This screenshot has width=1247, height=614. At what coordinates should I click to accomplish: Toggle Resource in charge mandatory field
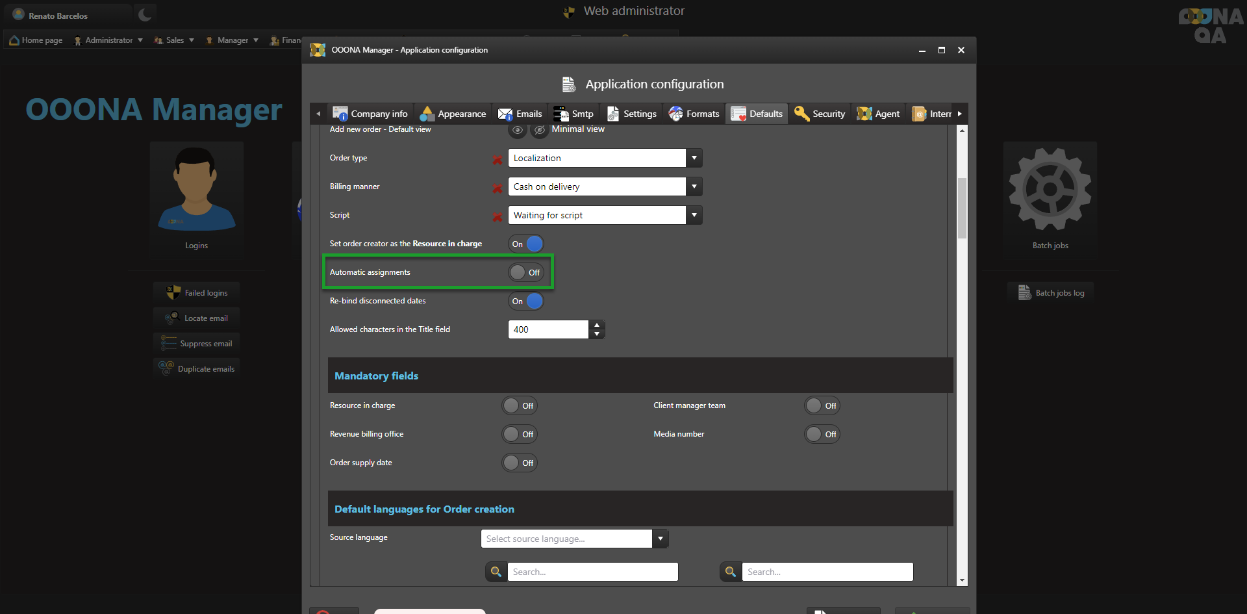pyautogui.click(x=519, y=405)
